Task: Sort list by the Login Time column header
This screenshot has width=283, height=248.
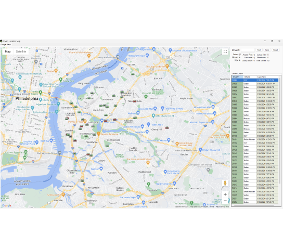Action: [267, 77]
